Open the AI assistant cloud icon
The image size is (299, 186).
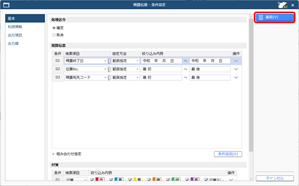click(x=283, y=5)
